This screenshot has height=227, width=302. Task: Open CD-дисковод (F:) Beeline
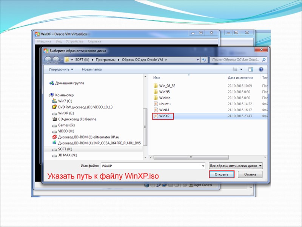pos(74,119)
